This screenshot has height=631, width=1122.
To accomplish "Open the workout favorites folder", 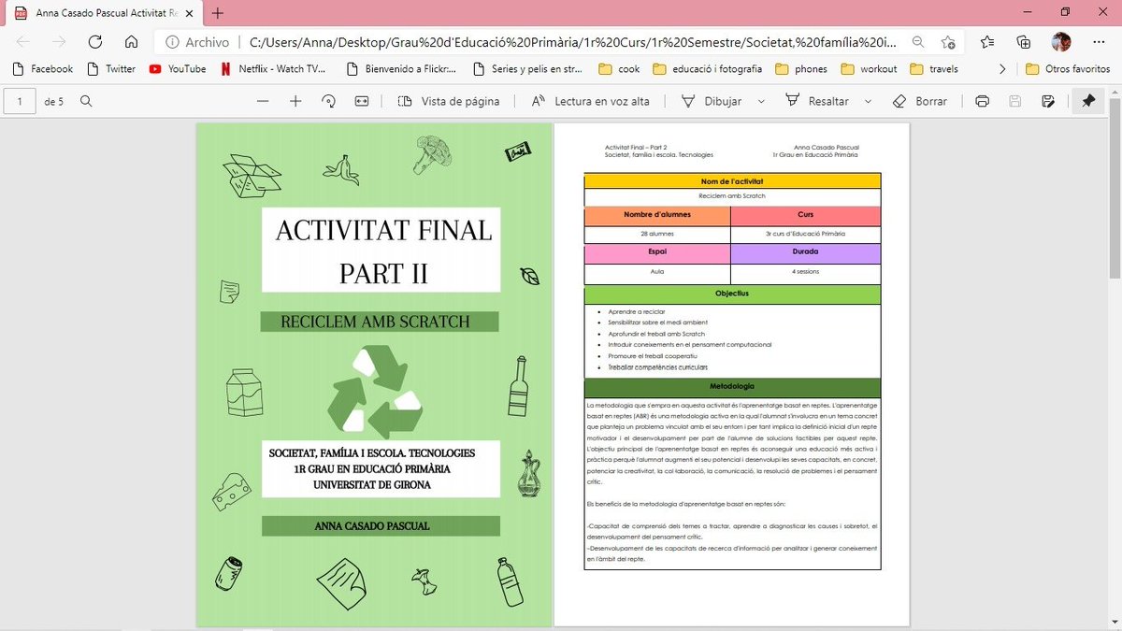I will coord(869,68).
